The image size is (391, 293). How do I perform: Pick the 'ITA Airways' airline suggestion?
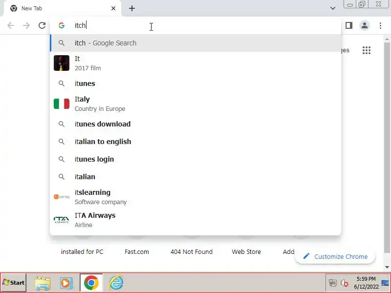[x=195, y=220]
